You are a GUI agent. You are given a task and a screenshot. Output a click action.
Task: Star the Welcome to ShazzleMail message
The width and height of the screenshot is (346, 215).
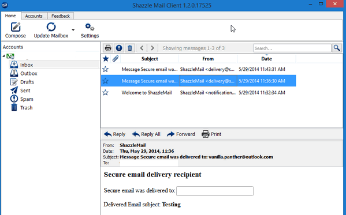tap(106, 93)
